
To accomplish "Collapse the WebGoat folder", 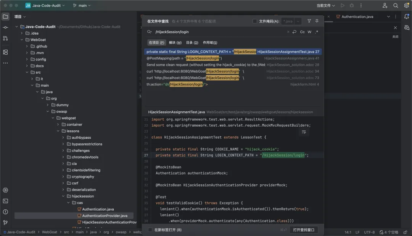I will (x=22, y=40).
